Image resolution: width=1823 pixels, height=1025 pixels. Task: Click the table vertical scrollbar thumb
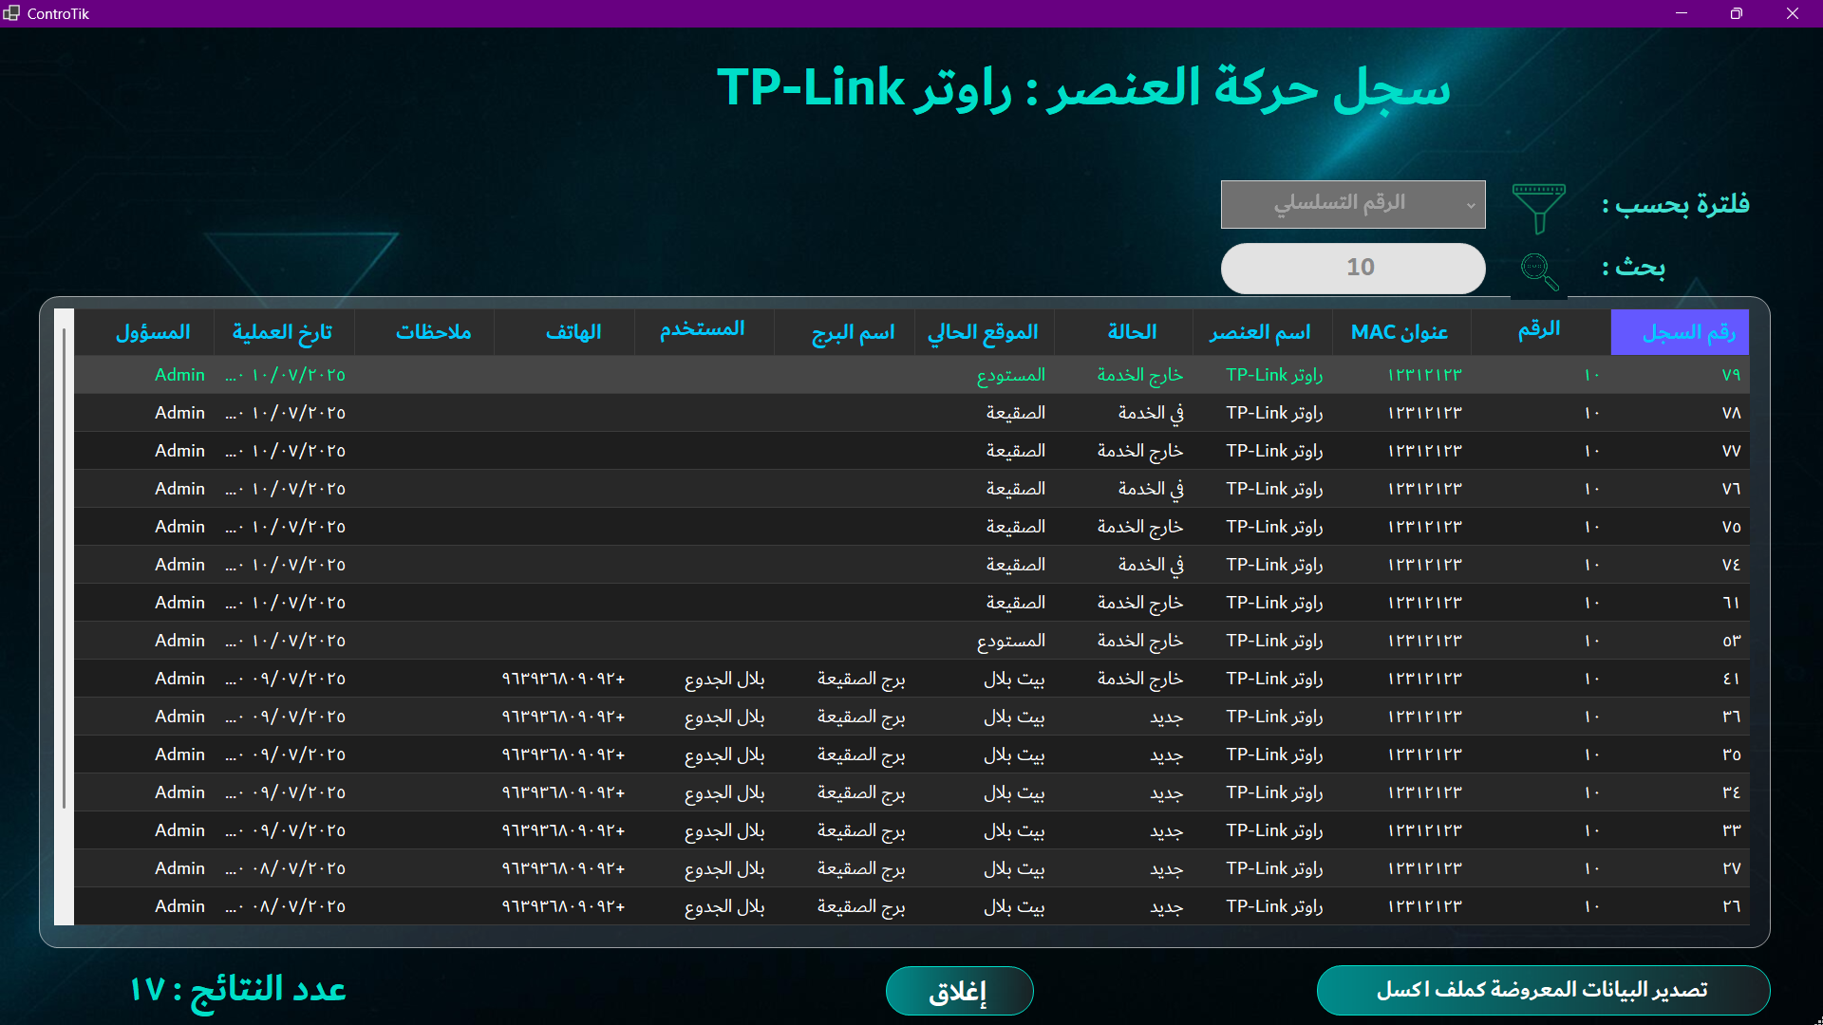[x=64, y=569]
